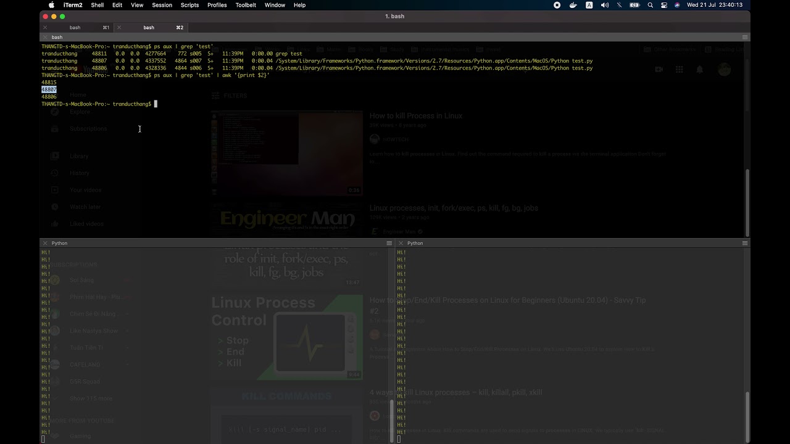Click the value 4337552 in ps output

coord(156,61)
